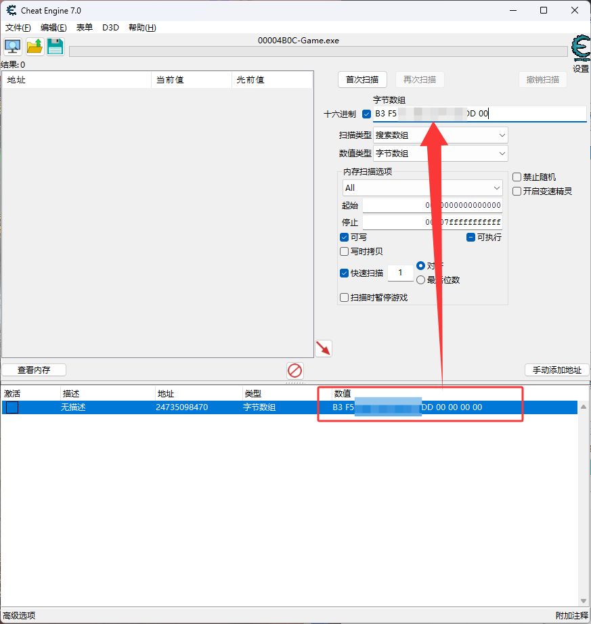The width and height of the screenshot is (591, 624).
Task: Tick the active box for address 24735098470
Action: coord(12,407)
